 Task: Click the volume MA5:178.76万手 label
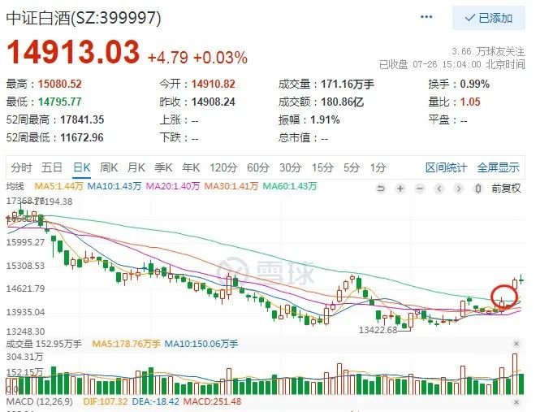(x=127, y=344)
